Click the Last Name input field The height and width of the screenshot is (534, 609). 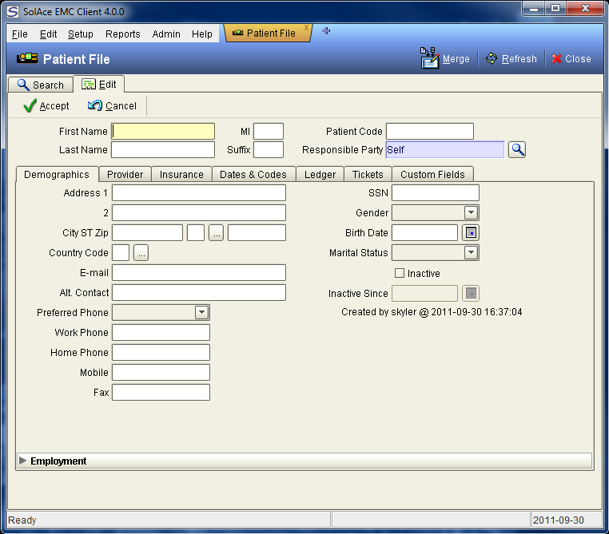click(163, 150)
